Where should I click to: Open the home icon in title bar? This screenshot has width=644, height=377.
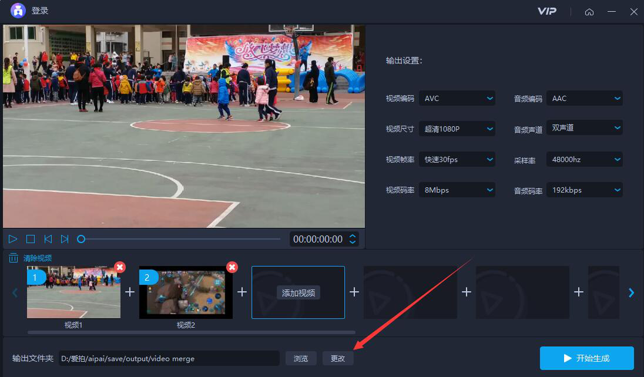pos(589,12)
